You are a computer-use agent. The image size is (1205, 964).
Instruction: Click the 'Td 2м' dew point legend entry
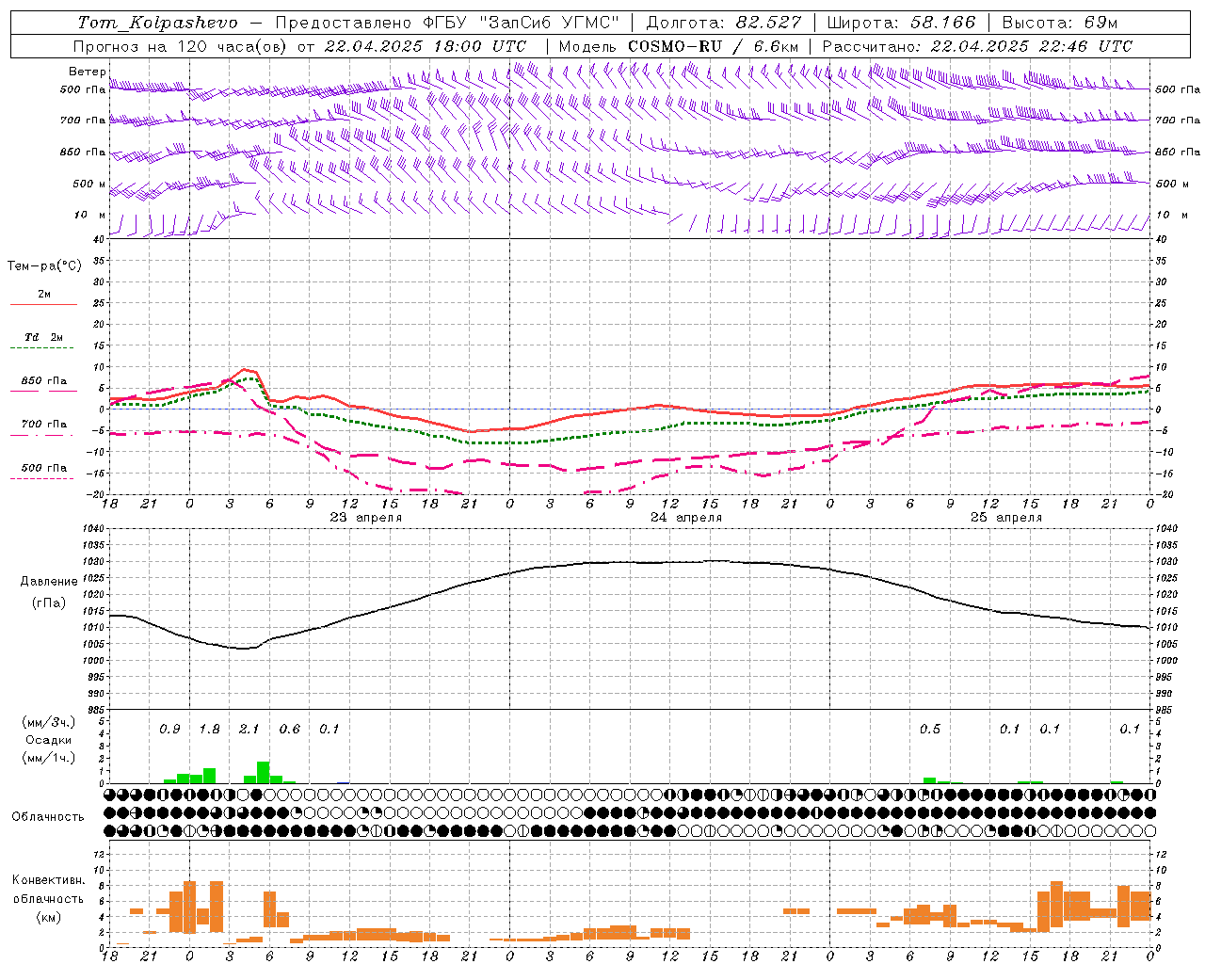click(44, 337)
